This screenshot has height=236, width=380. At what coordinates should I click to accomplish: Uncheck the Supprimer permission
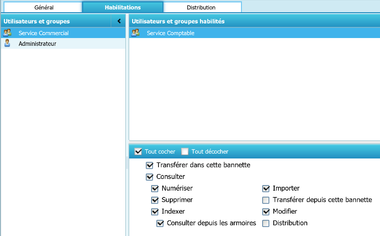[155, 200]
